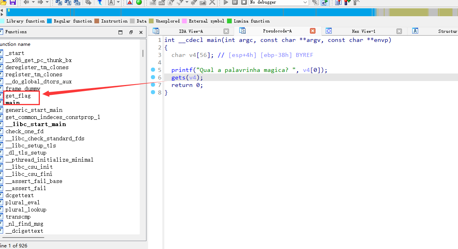Open the back-navigation history dropdown arrow
This screenshot has height=249, width=458.
(33, 2)
